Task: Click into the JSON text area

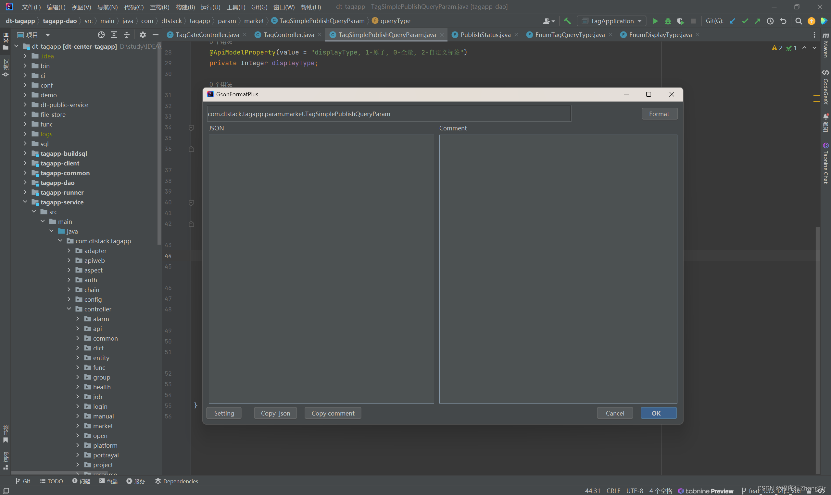Action: [x=321, y=269]
